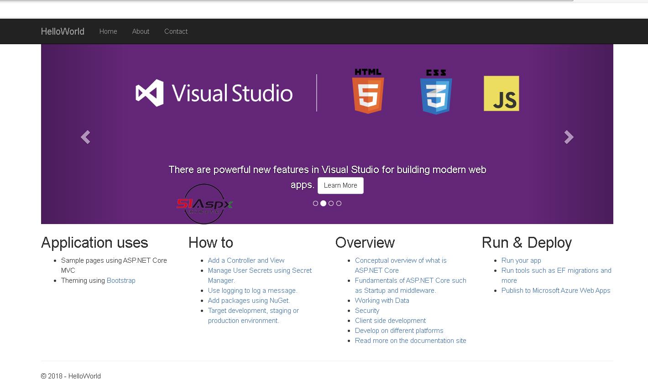Select the first carousel indicator dot
Screen dimensions: 648x388
(315, 204)
